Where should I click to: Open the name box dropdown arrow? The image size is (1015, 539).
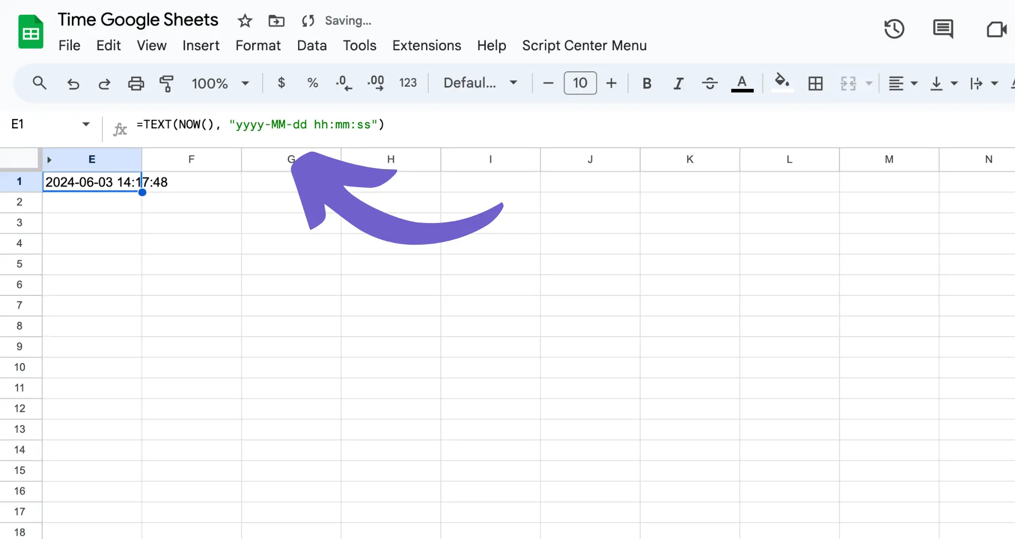tap(86, 124)
